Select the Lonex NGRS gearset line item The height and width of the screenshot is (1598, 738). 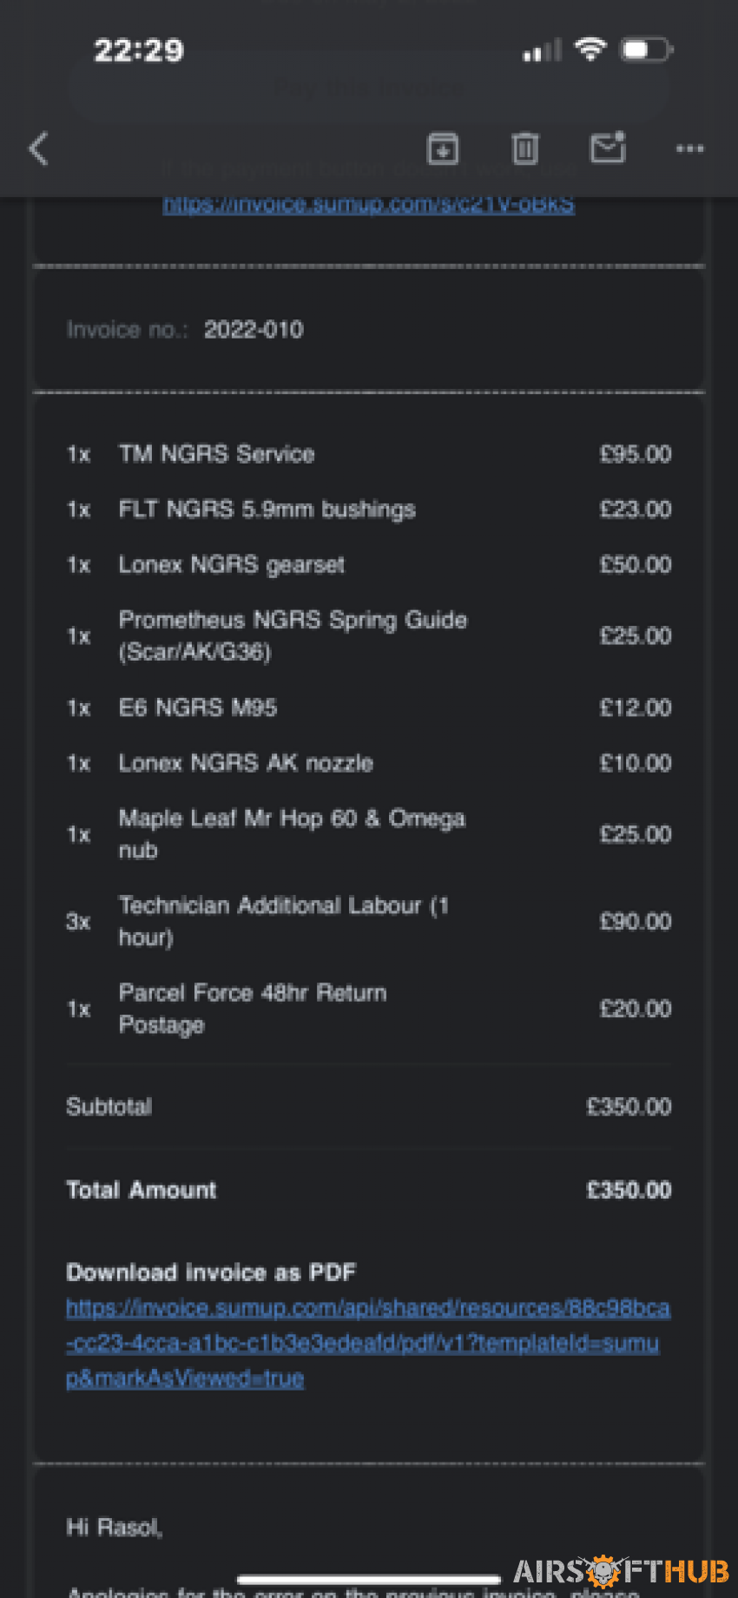click(368, 565)
